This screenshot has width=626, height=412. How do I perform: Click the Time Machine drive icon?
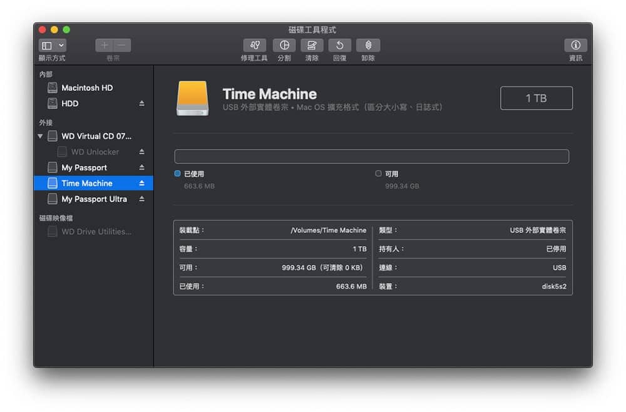(192, 98)
